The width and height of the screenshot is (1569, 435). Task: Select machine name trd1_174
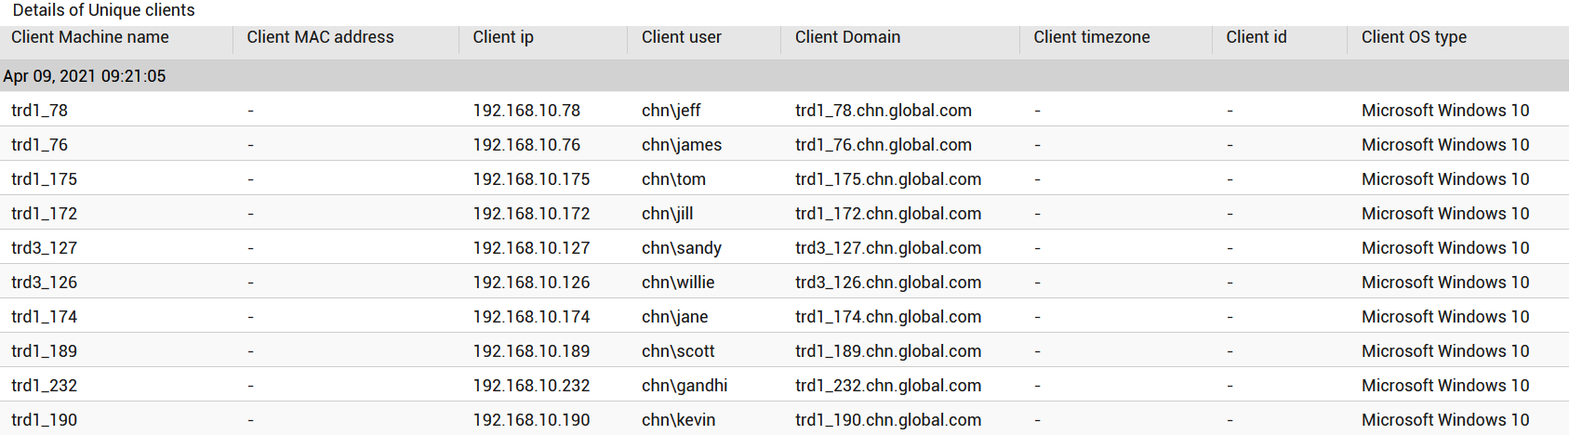44,317
